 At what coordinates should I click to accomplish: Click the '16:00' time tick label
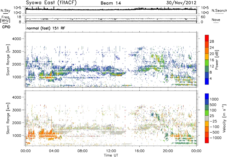(139, 151)
